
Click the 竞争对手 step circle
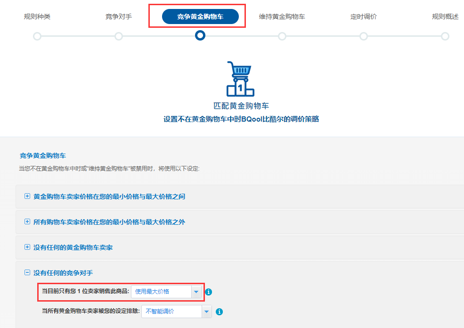tap(119, 36)
